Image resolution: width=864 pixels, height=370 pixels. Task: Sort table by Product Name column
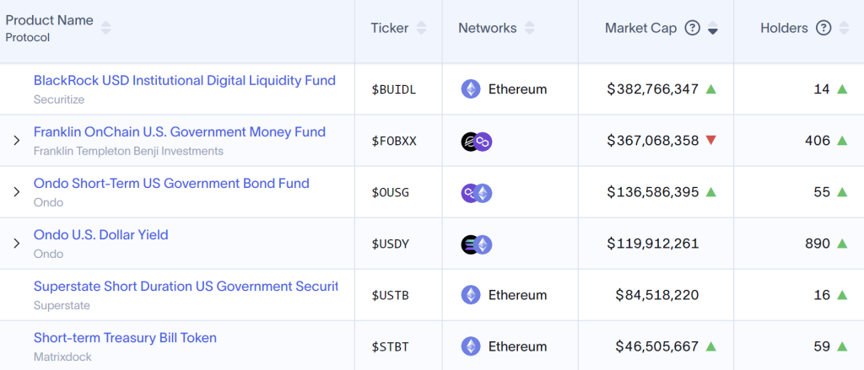[x=105, y=29]
